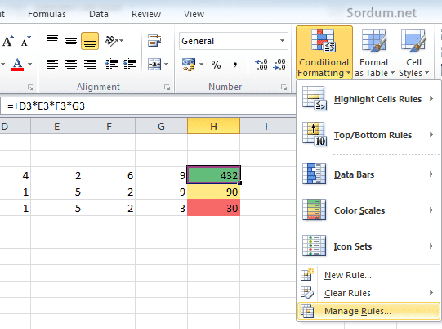Viewport: 442px width, 329px height.
Task: Switch to the Formulas tab
Action: point(47,14)
